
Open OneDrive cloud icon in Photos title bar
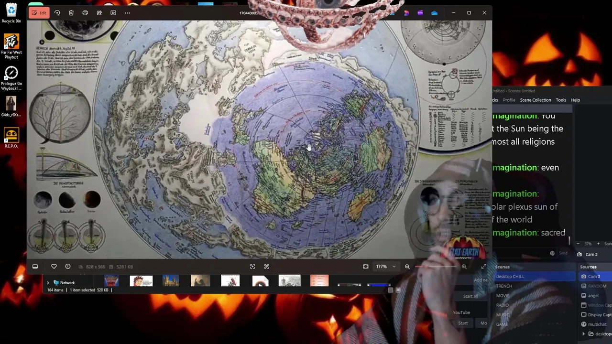[x=434, y=13]
